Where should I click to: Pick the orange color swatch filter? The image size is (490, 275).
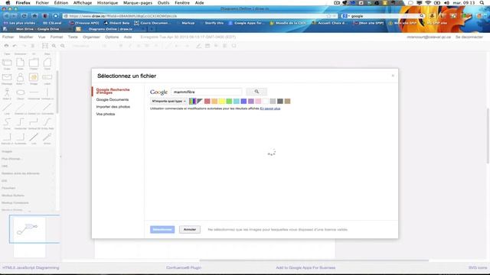click(x=214, y=101)
